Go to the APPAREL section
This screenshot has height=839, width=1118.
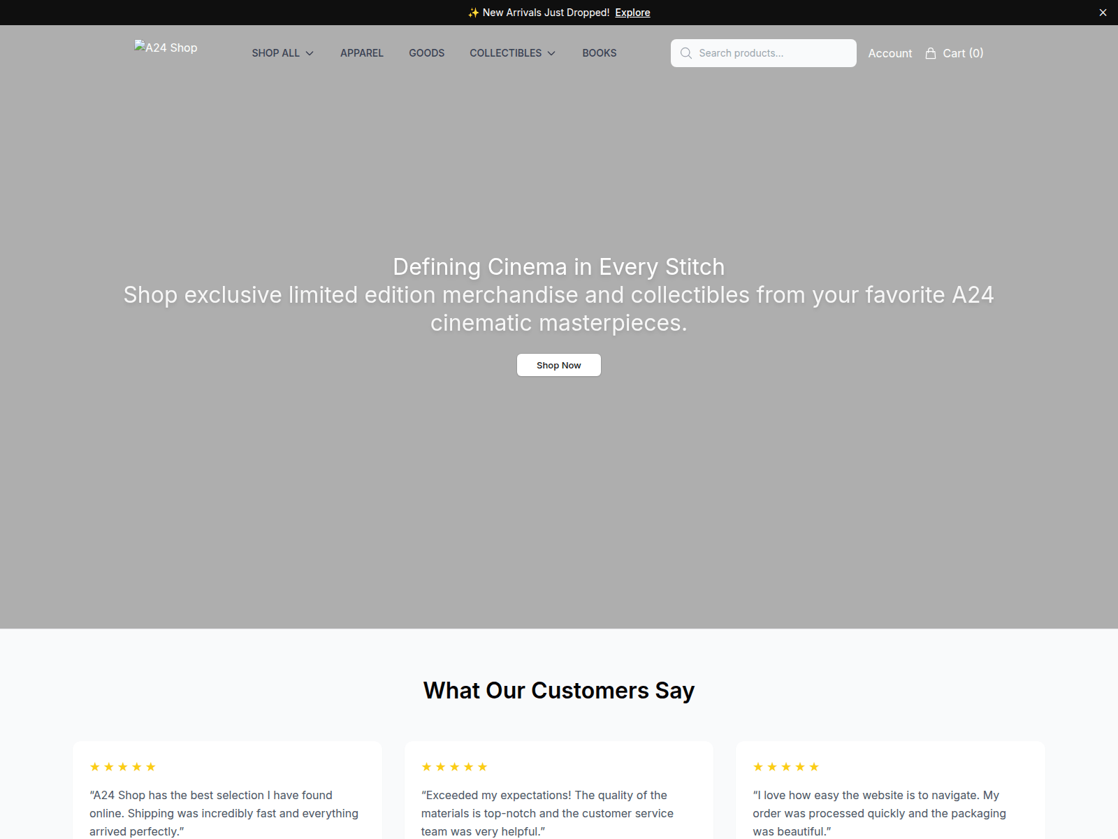pyautogui.click(x=362, y=53)
